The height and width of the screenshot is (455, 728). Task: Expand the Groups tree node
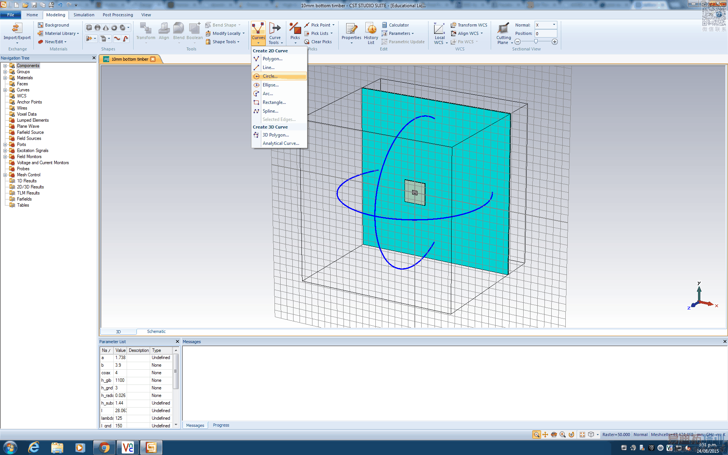click(x=5, y=72)
